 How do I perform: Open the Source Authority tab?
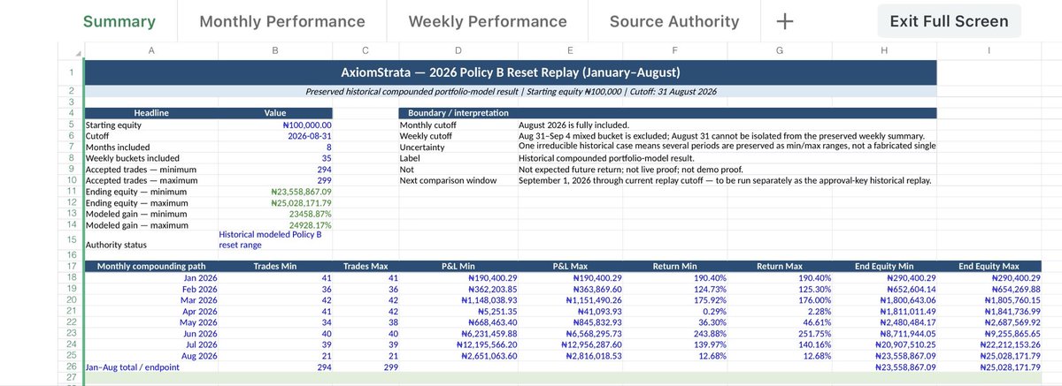click(x=674, y=22)
